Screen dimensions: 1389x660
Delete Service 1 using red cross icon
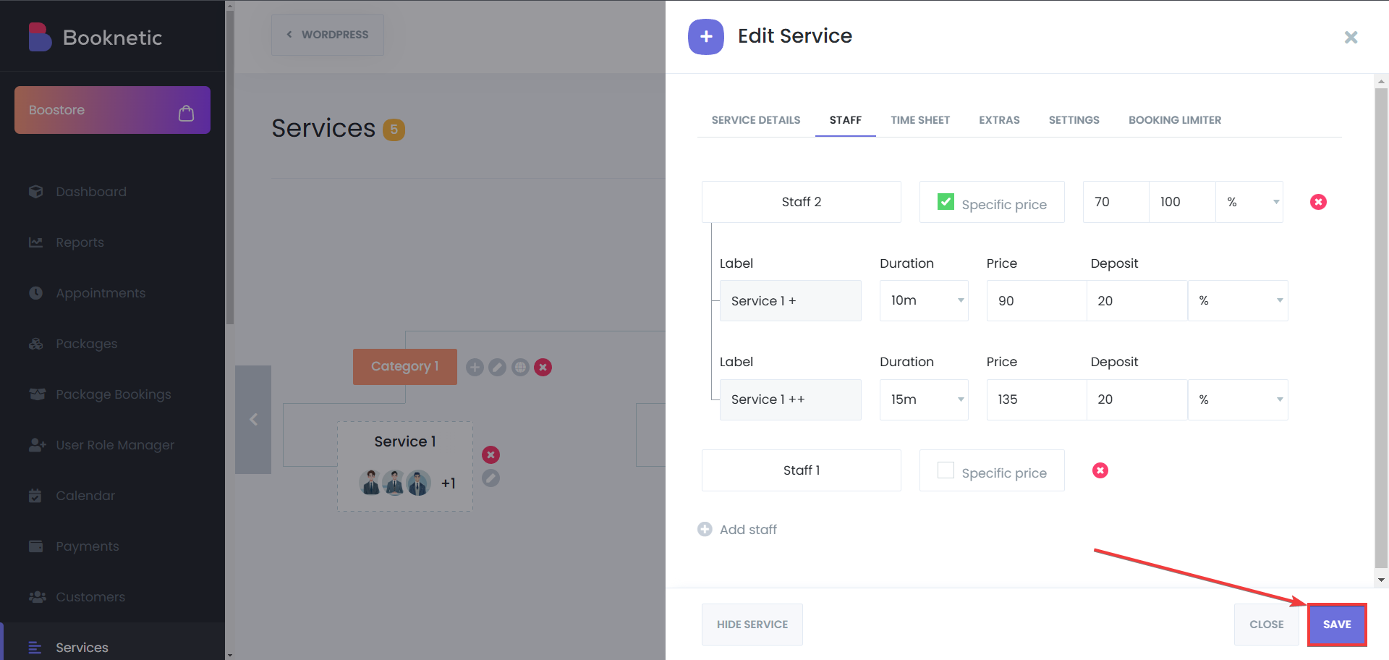tap(491, 455)
